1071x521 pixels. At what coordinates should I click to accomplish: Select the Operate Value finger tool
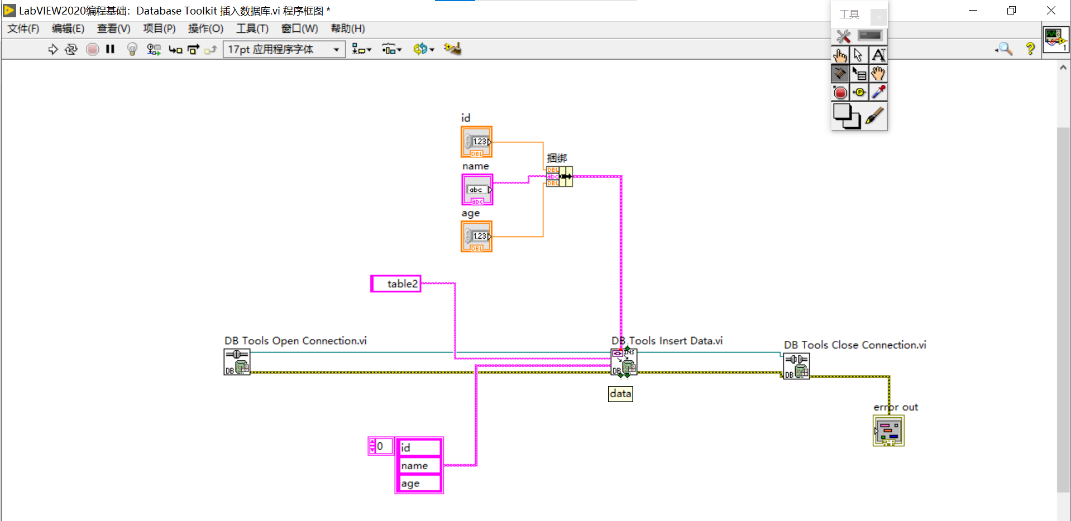840,55
